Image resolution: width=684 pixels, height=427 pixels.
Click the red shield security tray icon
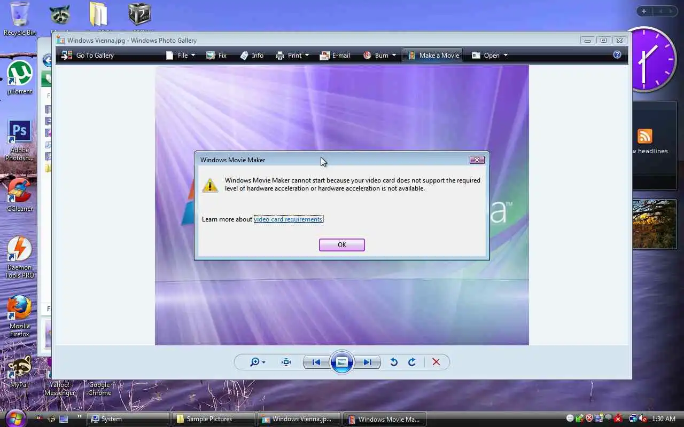coord(589,419)
